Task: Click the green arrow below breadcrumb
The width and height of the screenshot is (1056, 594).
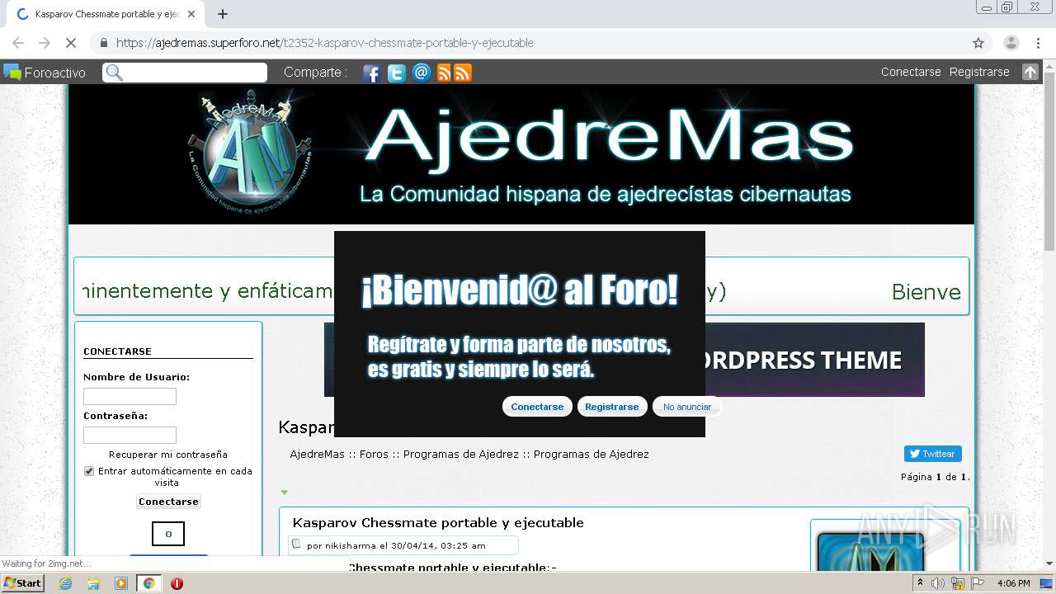Action: [284, 492]
